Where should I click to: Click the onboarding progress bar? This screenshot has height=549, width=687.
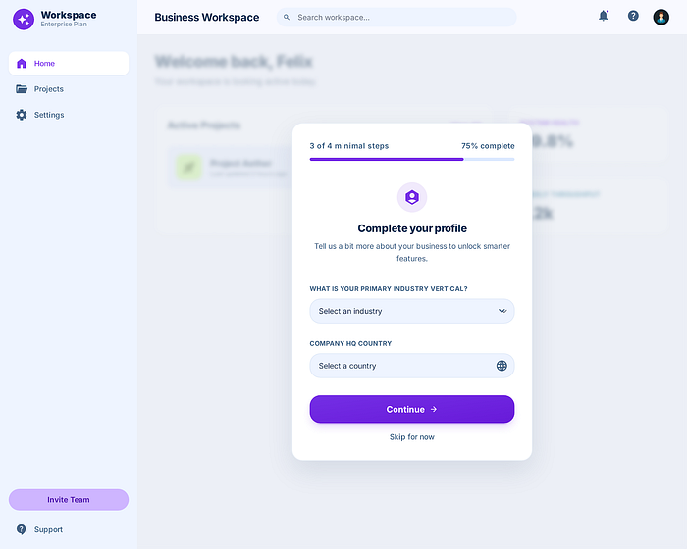coord(412,160)
